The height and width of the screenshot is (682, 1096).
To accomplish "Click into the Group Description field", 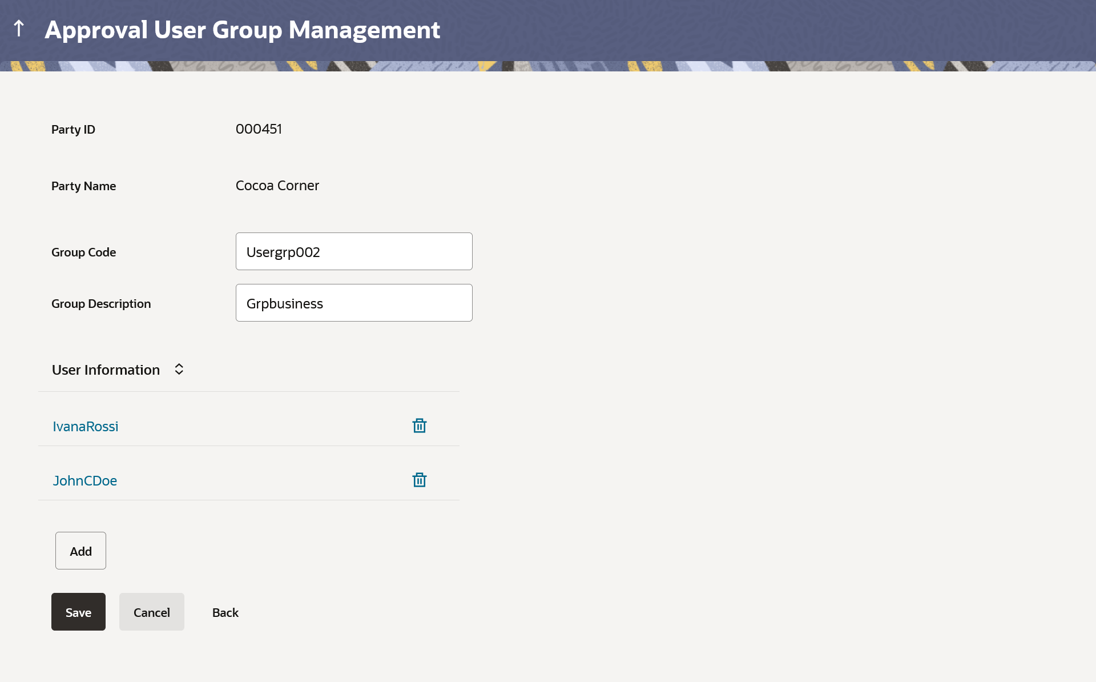I will [354, 303].
